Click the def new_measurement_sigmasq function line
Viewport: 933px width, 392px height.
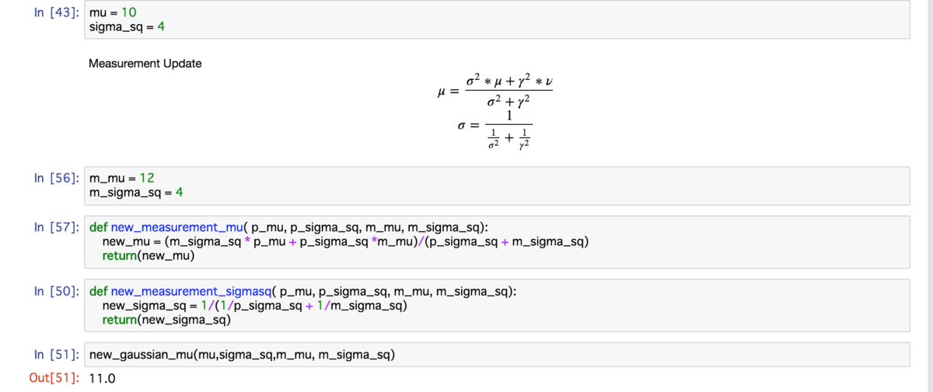[302, 292]
